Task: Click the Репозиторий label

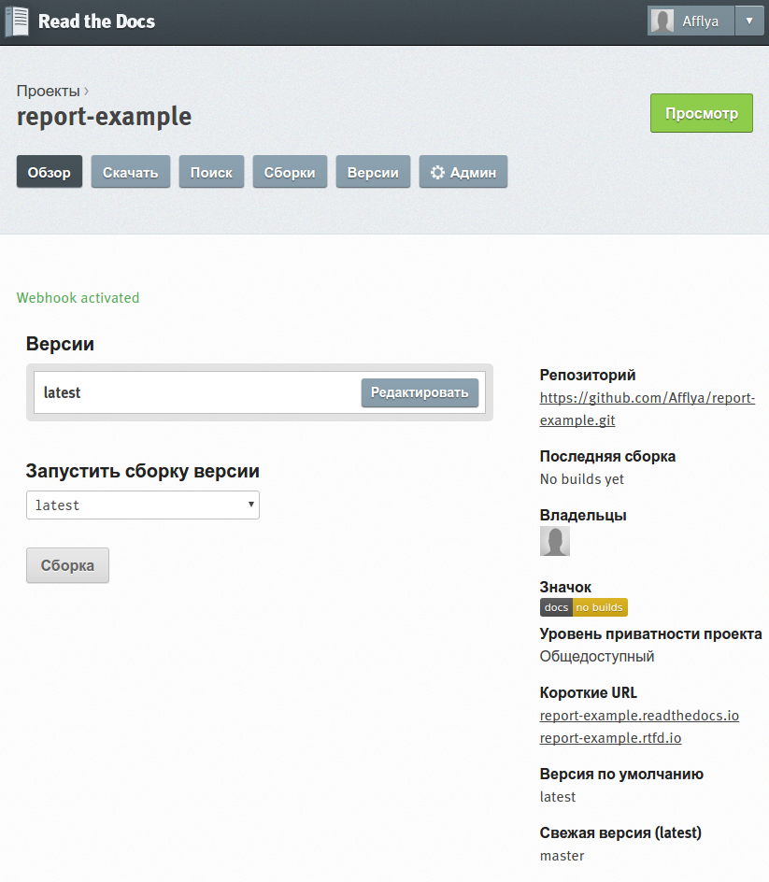Action: [588, 376]
